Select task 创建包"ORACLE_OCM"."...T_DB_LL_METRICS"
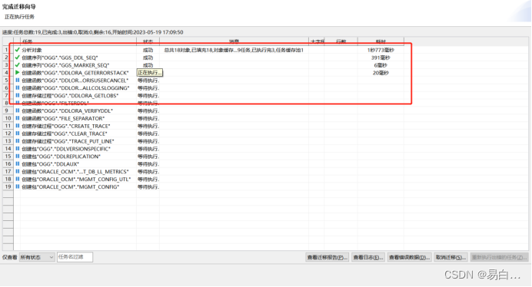Screen dimensions: 532x287 coord(75,172)
